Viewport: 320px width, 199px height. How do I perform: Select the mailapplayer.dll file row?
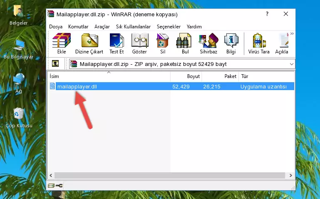pyautogui.click(x=171, y=86)
